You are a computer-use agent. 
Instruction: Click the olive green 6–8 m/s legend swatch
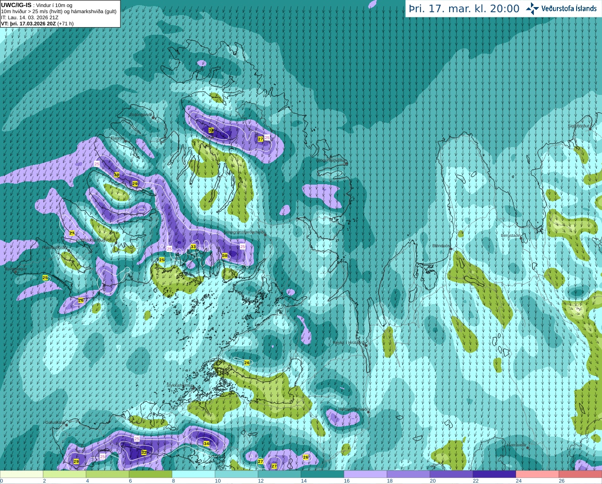[150, 474]
